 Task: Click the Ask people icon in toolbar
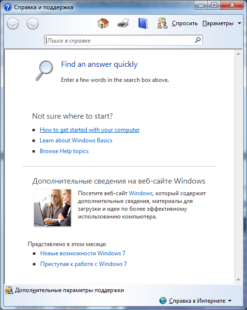point(162,23)
